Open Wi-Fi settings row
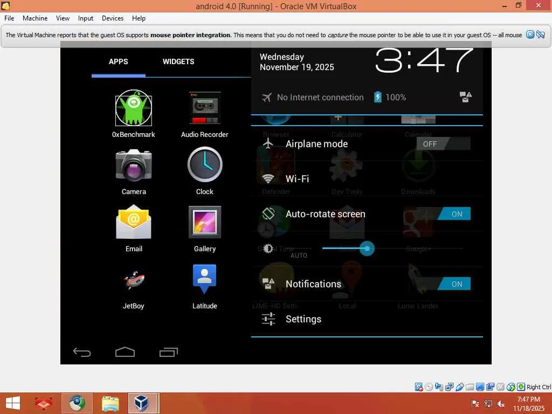 367,178
